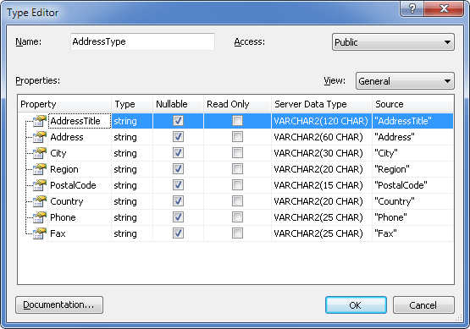Enable Read Only for Phone
The width and height of the screenshot is (470, 329).
[x=237, y=217]
